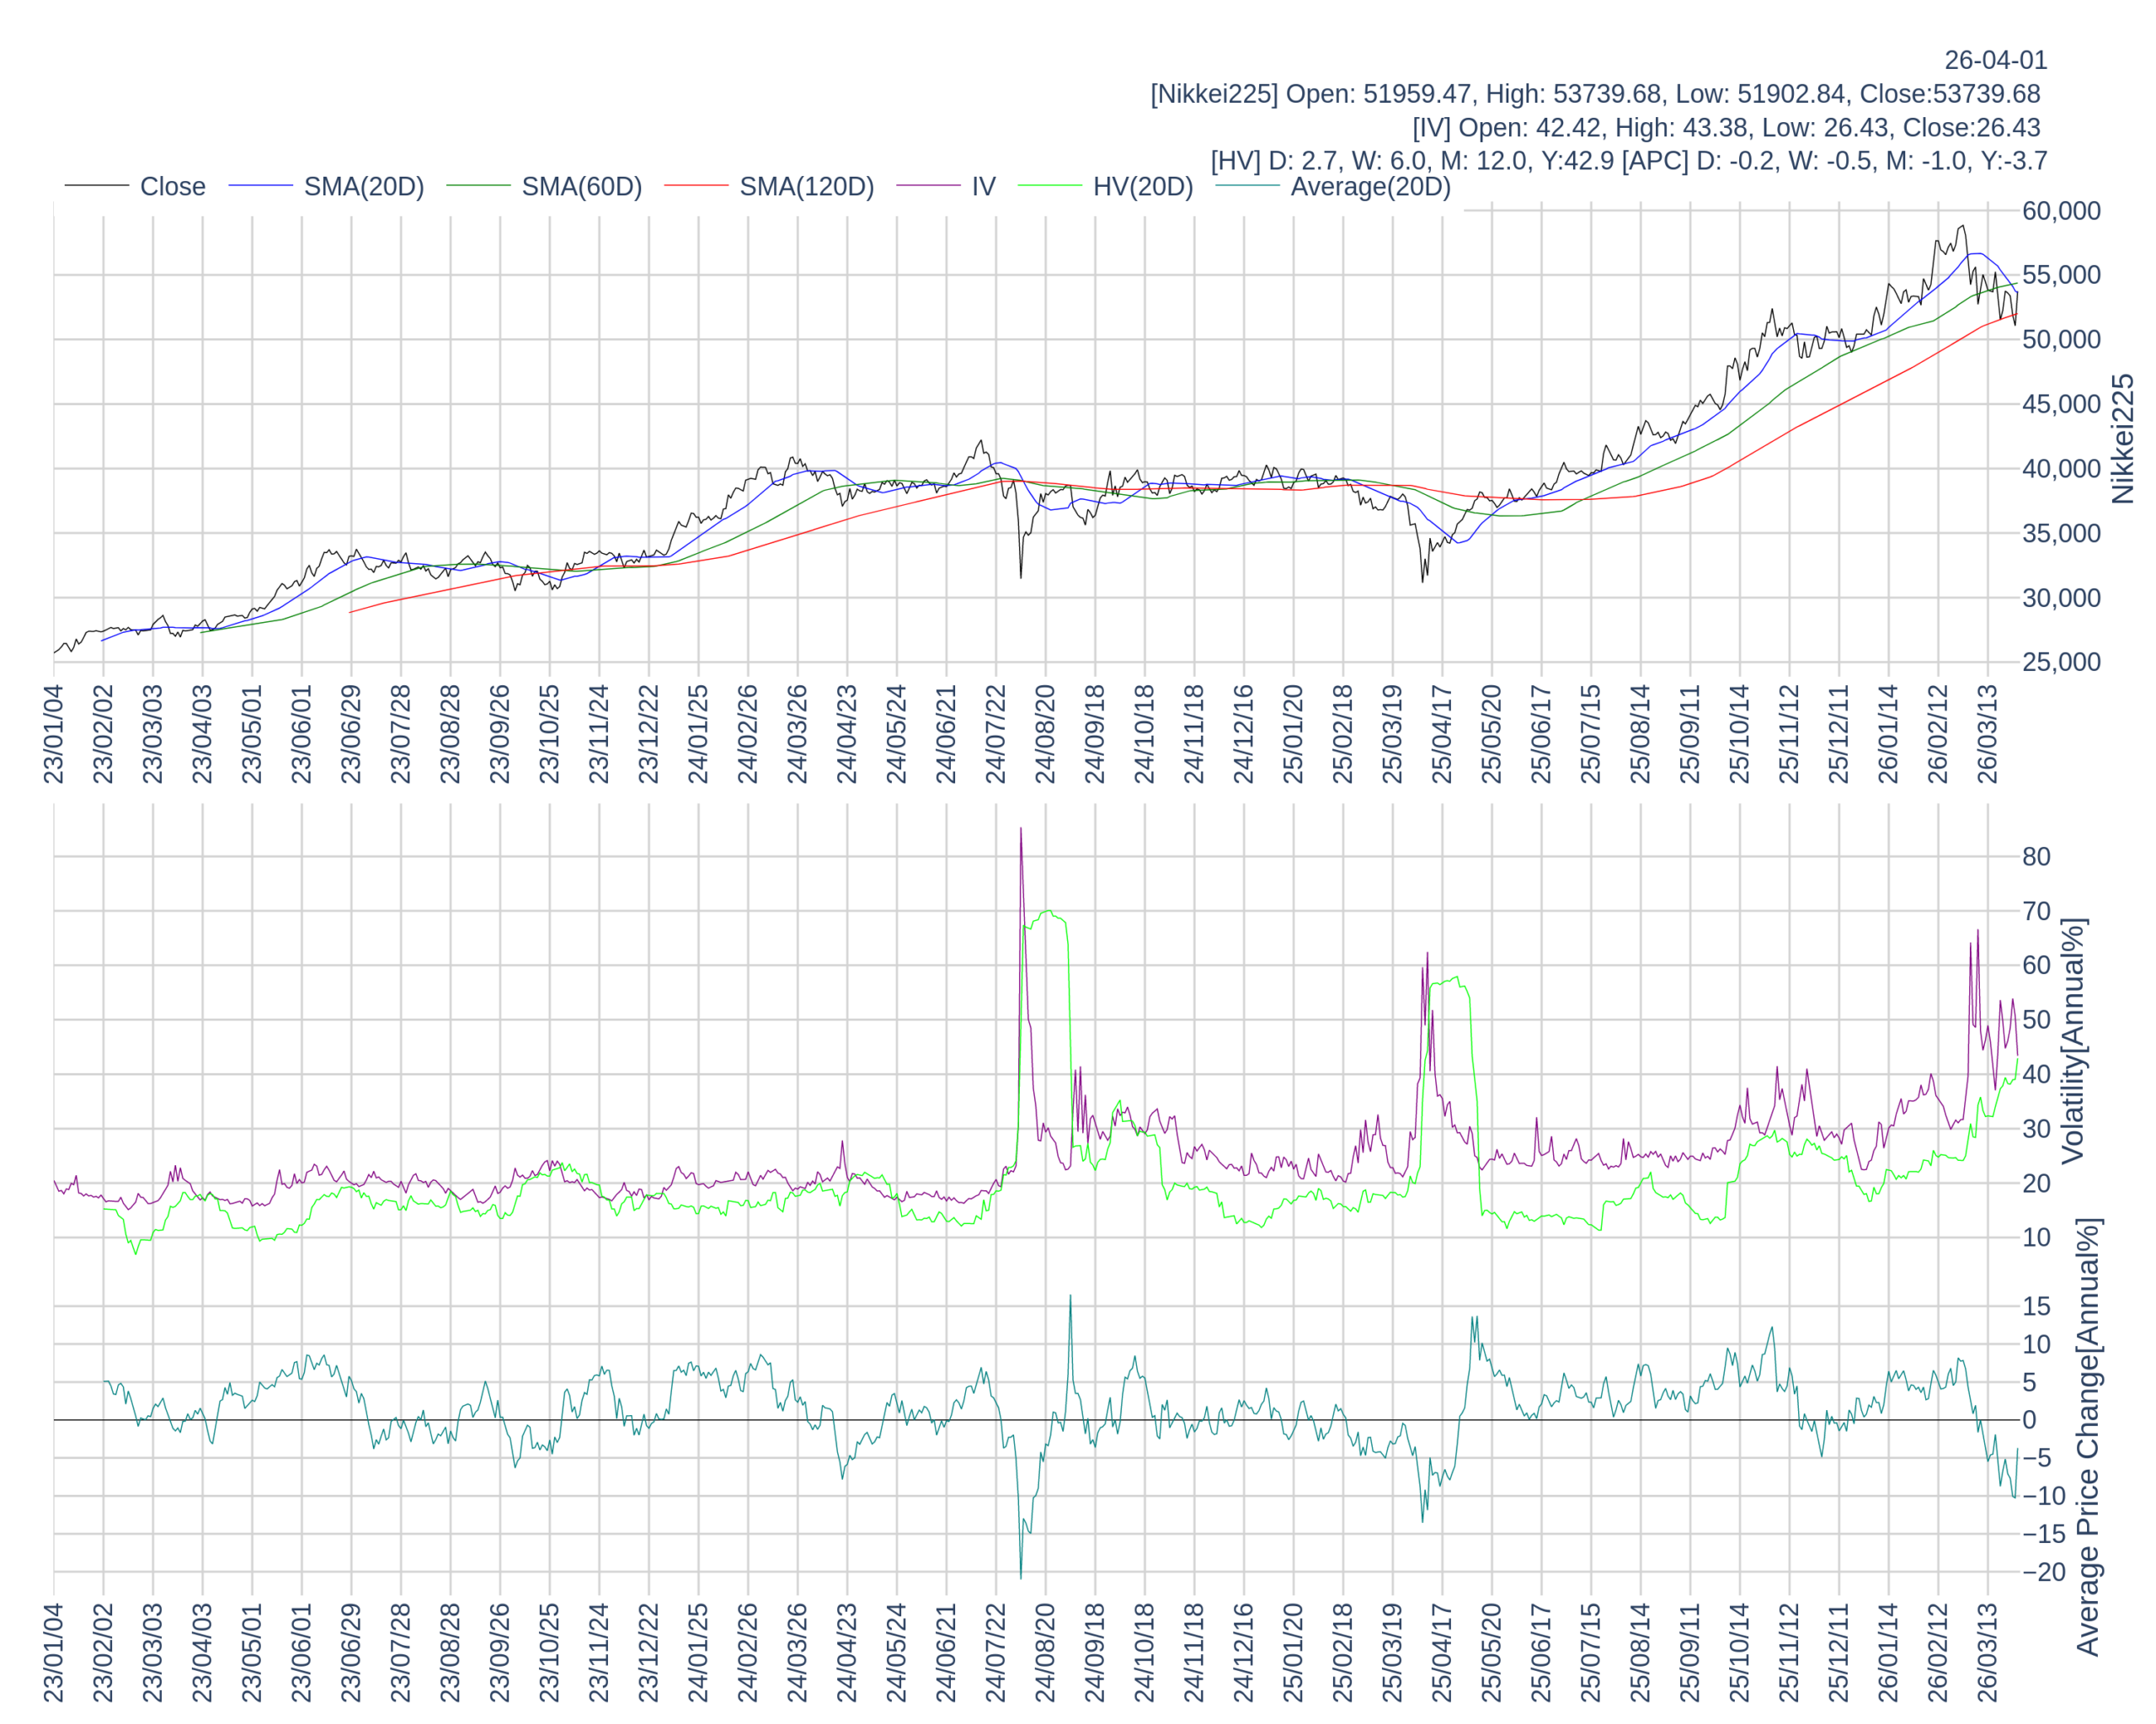Click the 25,000 tick on price axis
The height and width of the screenshot is (1724, 2156).
click(x=2060, y=662)
